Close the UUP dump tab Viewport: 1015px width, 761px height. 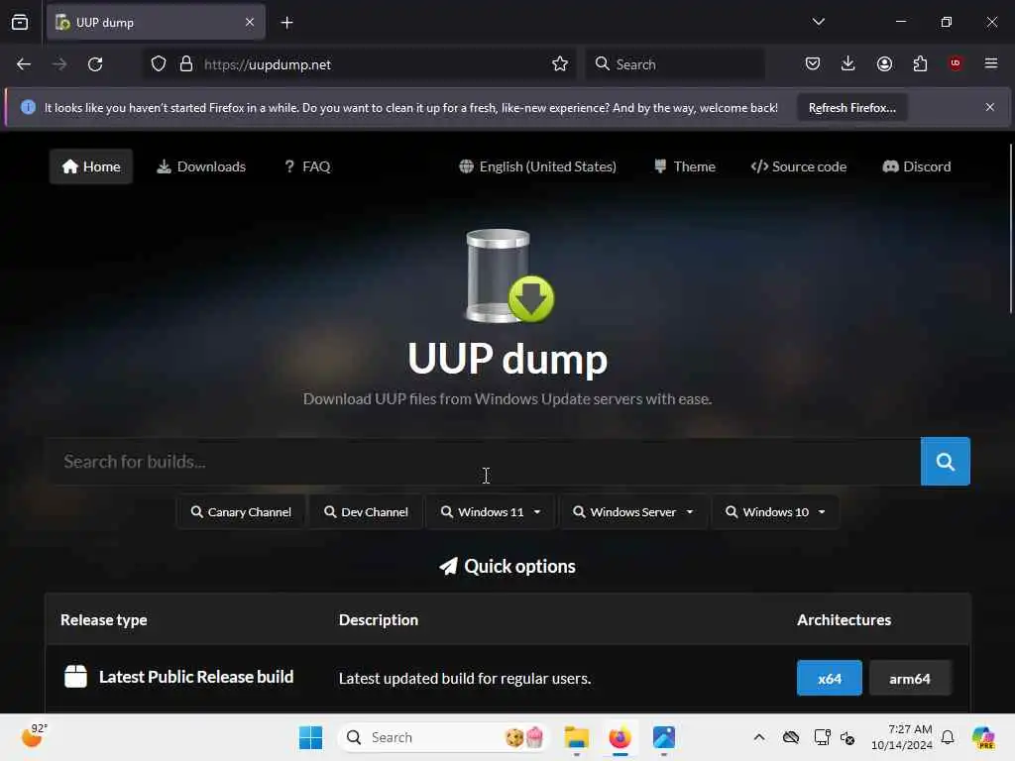tap(250, 22)
